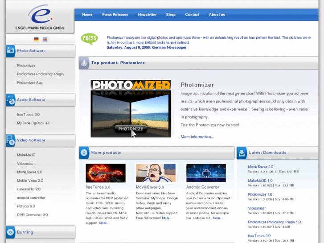Click the download arrow icon beside Latest Downloads
Viewport: 324px width, 243px height.
pyautogui.click(x=242, y=153)
